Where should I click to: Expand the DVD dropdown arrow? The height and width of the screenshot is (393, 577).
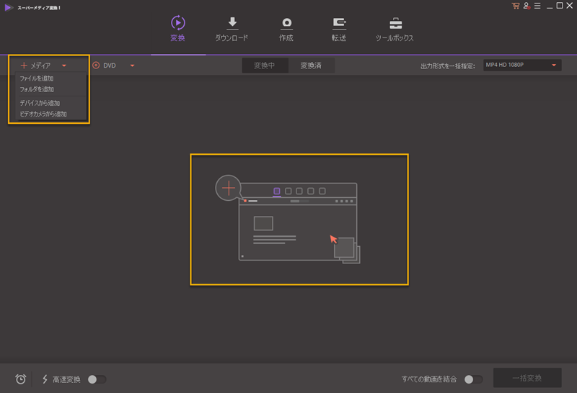(133, 65)
